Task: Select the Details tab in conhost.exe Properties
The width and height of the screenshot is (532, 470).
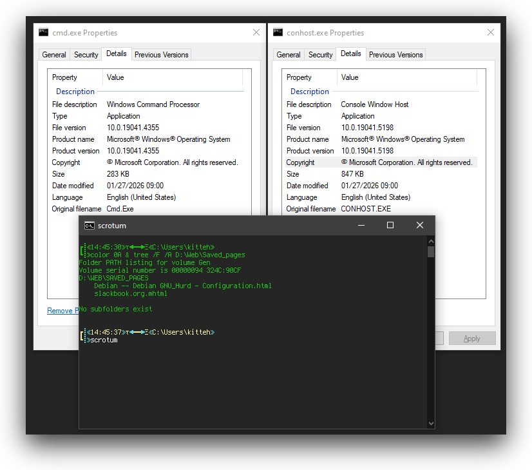Action: [x=351, y=54]
